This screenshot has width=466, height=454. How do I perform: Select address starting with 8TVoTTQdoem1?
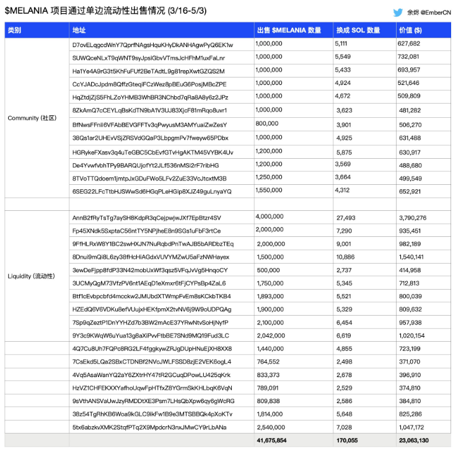point(149,179)
